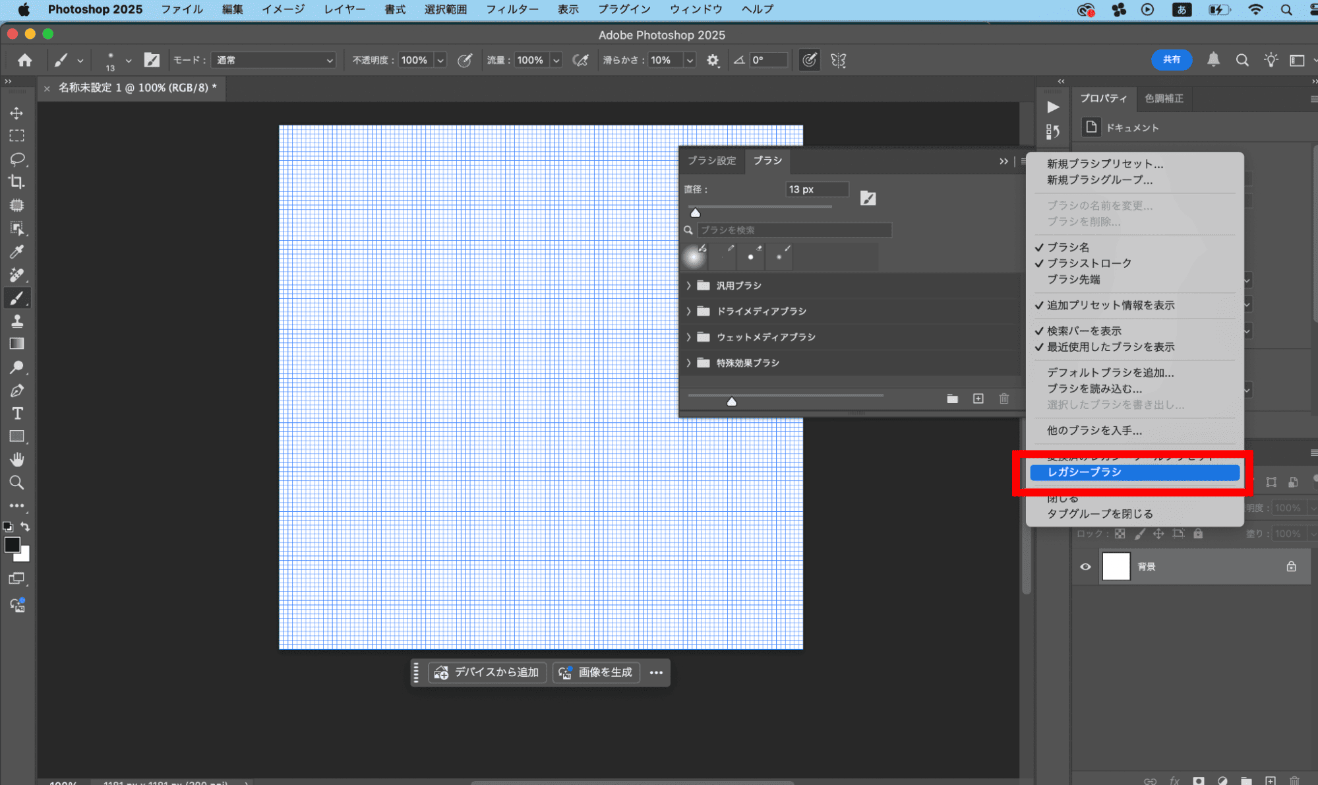Screen dimensions: 1318x785
Task: Select the Horizontal Type tool
Action: [16, 414]
